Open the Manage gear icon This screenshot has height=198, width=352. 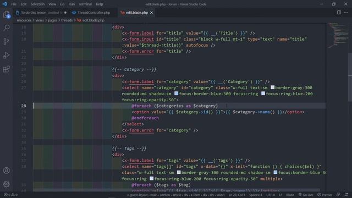6,184
